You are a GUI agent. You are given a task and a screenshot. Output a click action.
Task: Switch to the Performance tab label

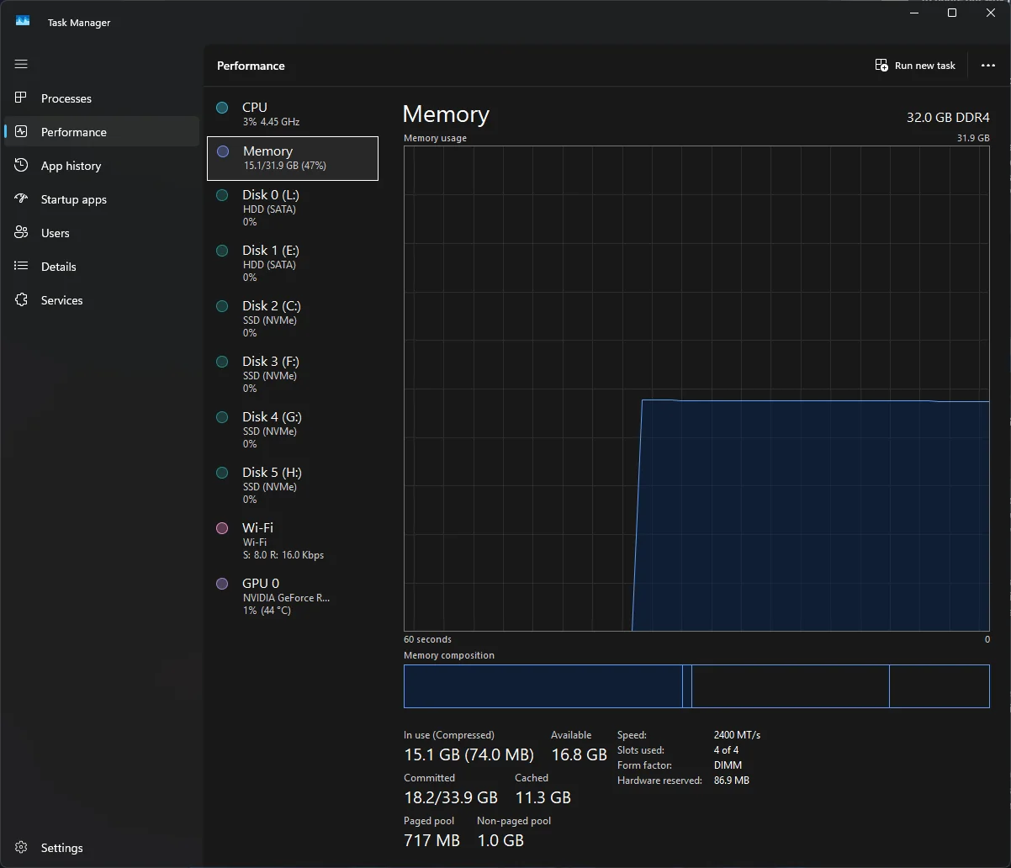coord(74,132)
